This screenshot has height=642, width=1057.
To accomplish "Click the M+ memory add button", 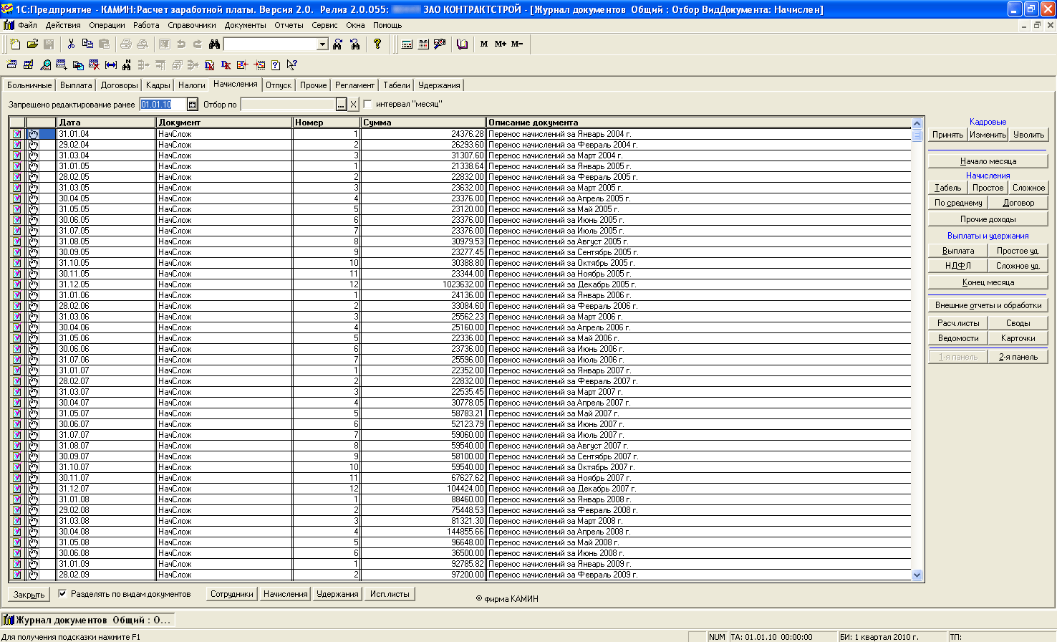I will pos(501,44).
